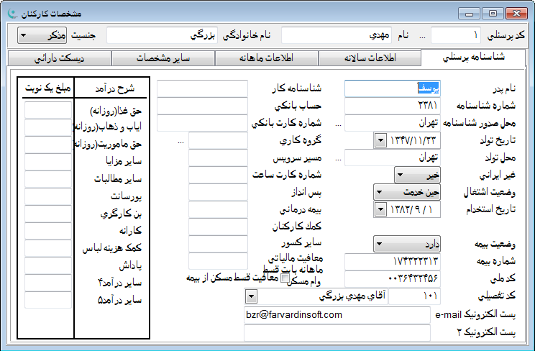Screen dimensions: 535x351
Task: Expand the كد تفصيلي name dropdown
Action: (251, 296)
